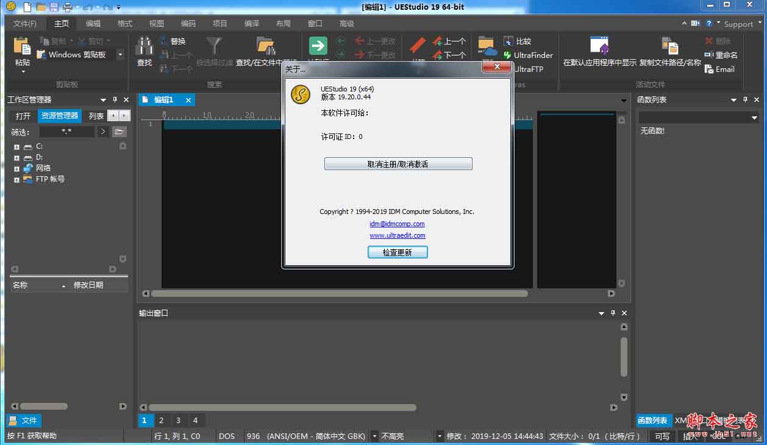The image size is (767, 445).
Task: Open www.ultraedit.com link
Action: point(398,235)
